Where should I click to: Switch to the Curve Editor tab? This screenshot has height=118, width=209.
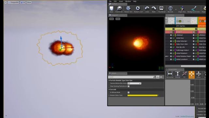click(x=175, y=69)
